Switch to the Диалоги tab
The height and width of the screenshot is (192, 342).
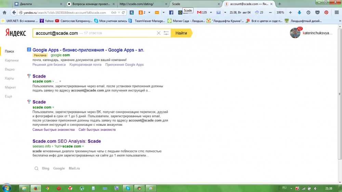pos(38,4)
